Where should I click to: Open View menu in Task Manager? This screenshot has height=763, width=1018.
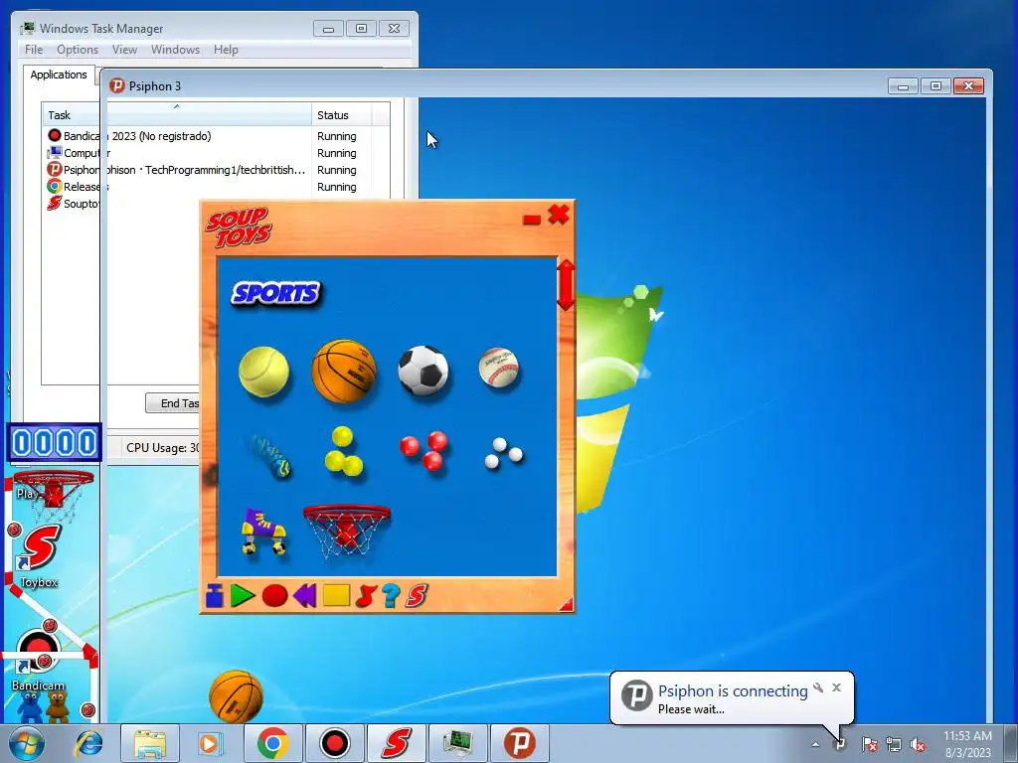pos(124,50)
